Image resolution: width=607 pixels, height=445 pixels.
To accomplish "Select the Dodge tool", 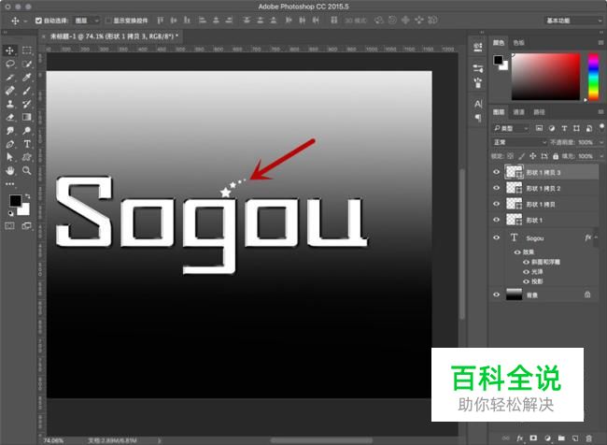I will 27,131.
